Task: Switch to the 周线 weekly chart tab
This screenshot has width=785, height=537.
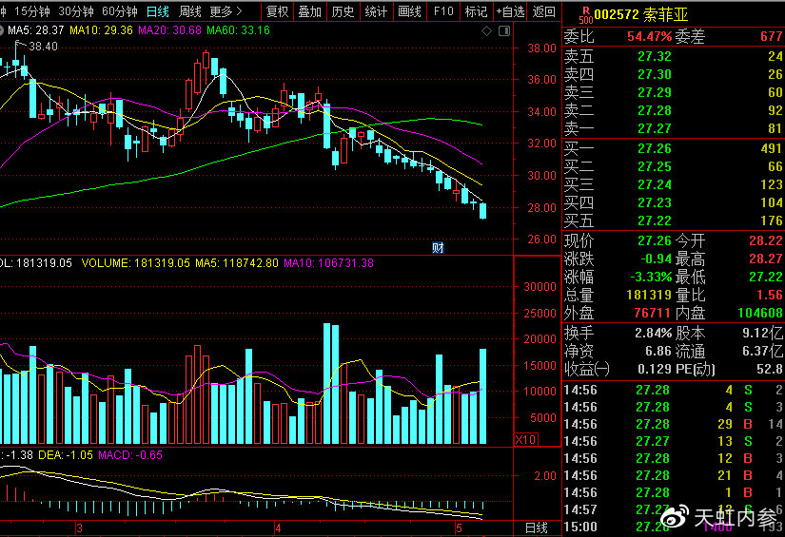Action: (x=190, y=11)
